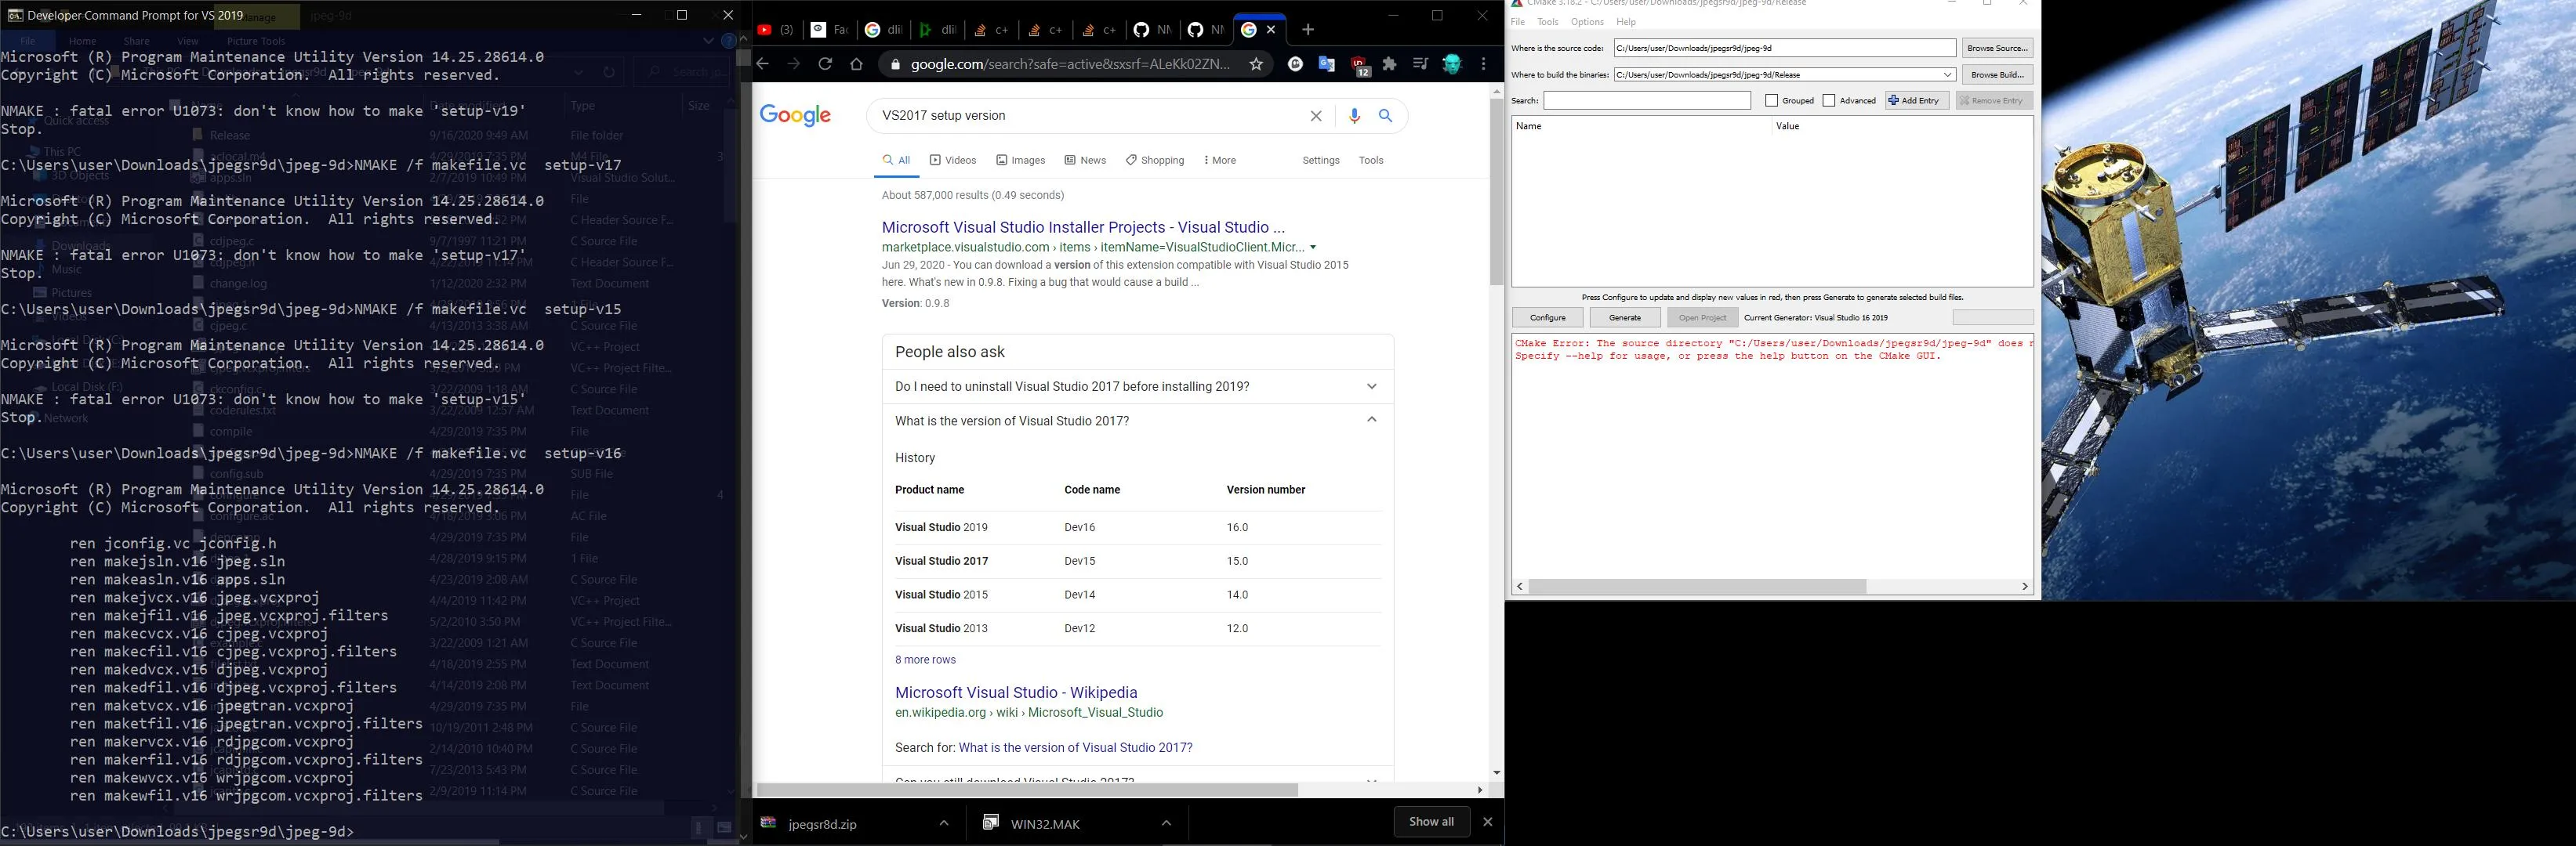Open the build binaries path dropdown
2576x846 pixels.
1947,75
